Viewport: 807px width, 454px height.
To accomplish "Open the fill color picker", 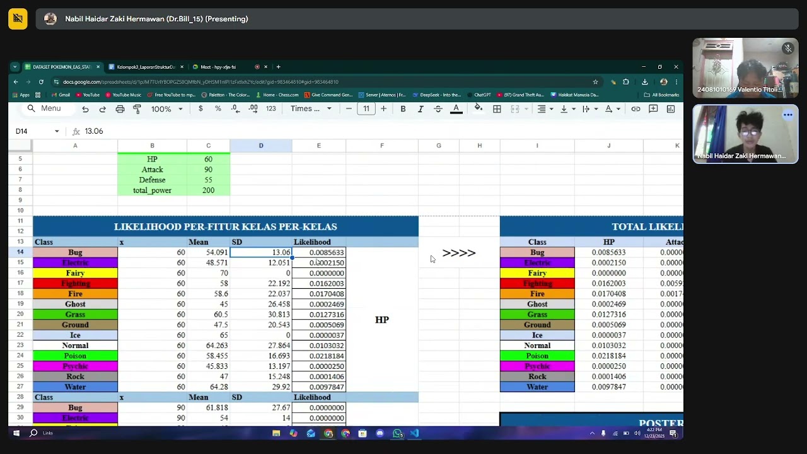I will (x=479, y=108).
